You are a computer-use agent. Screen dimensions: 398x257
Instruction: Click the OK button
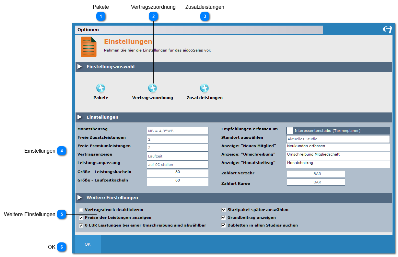[x=88, y=244]
